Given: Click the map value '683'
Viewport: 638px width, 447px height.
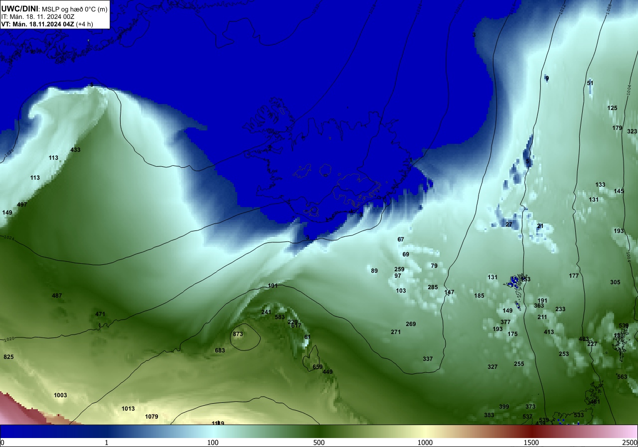Looking at the screenshot, I should tap(220, 350).
